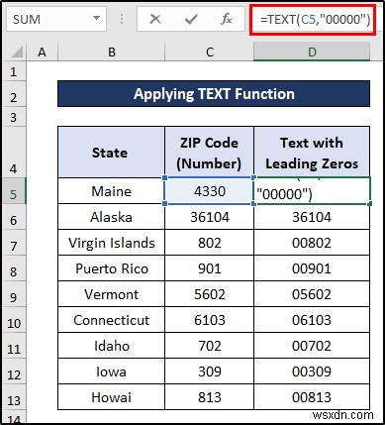Screen dimensions: 385x425
Task: Select column A header
Action: [x=42, y=53]
